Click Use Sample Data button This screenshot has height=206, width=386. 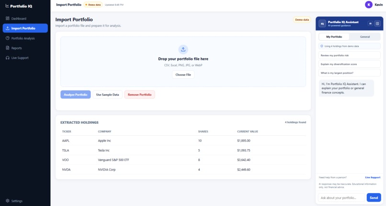click(x=107, y=95)
